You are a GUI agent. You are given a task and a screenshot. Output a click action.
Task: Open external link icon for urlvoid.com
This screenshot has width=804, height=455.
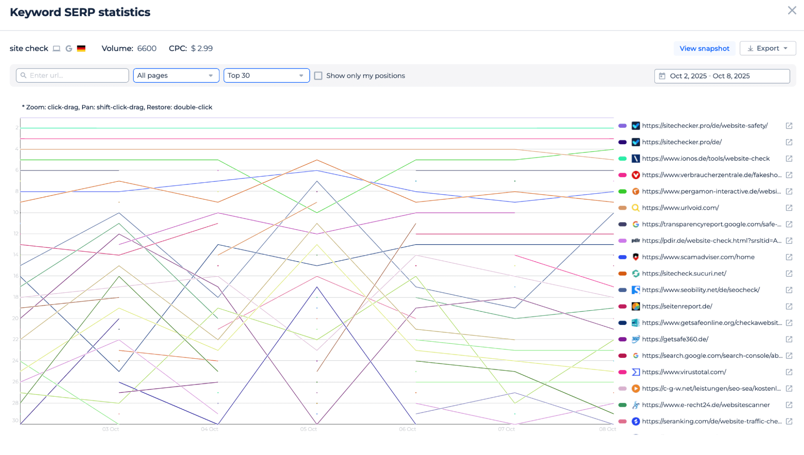tap(789, 208)
